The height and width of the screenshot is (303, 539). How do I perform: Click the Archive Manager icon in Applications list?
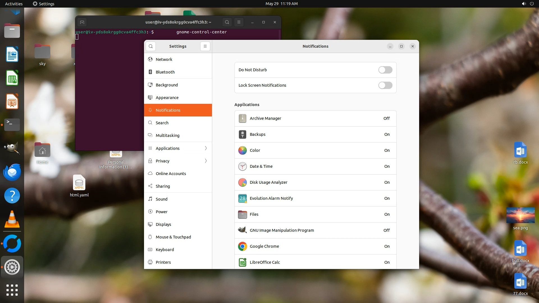pos(242,118)
